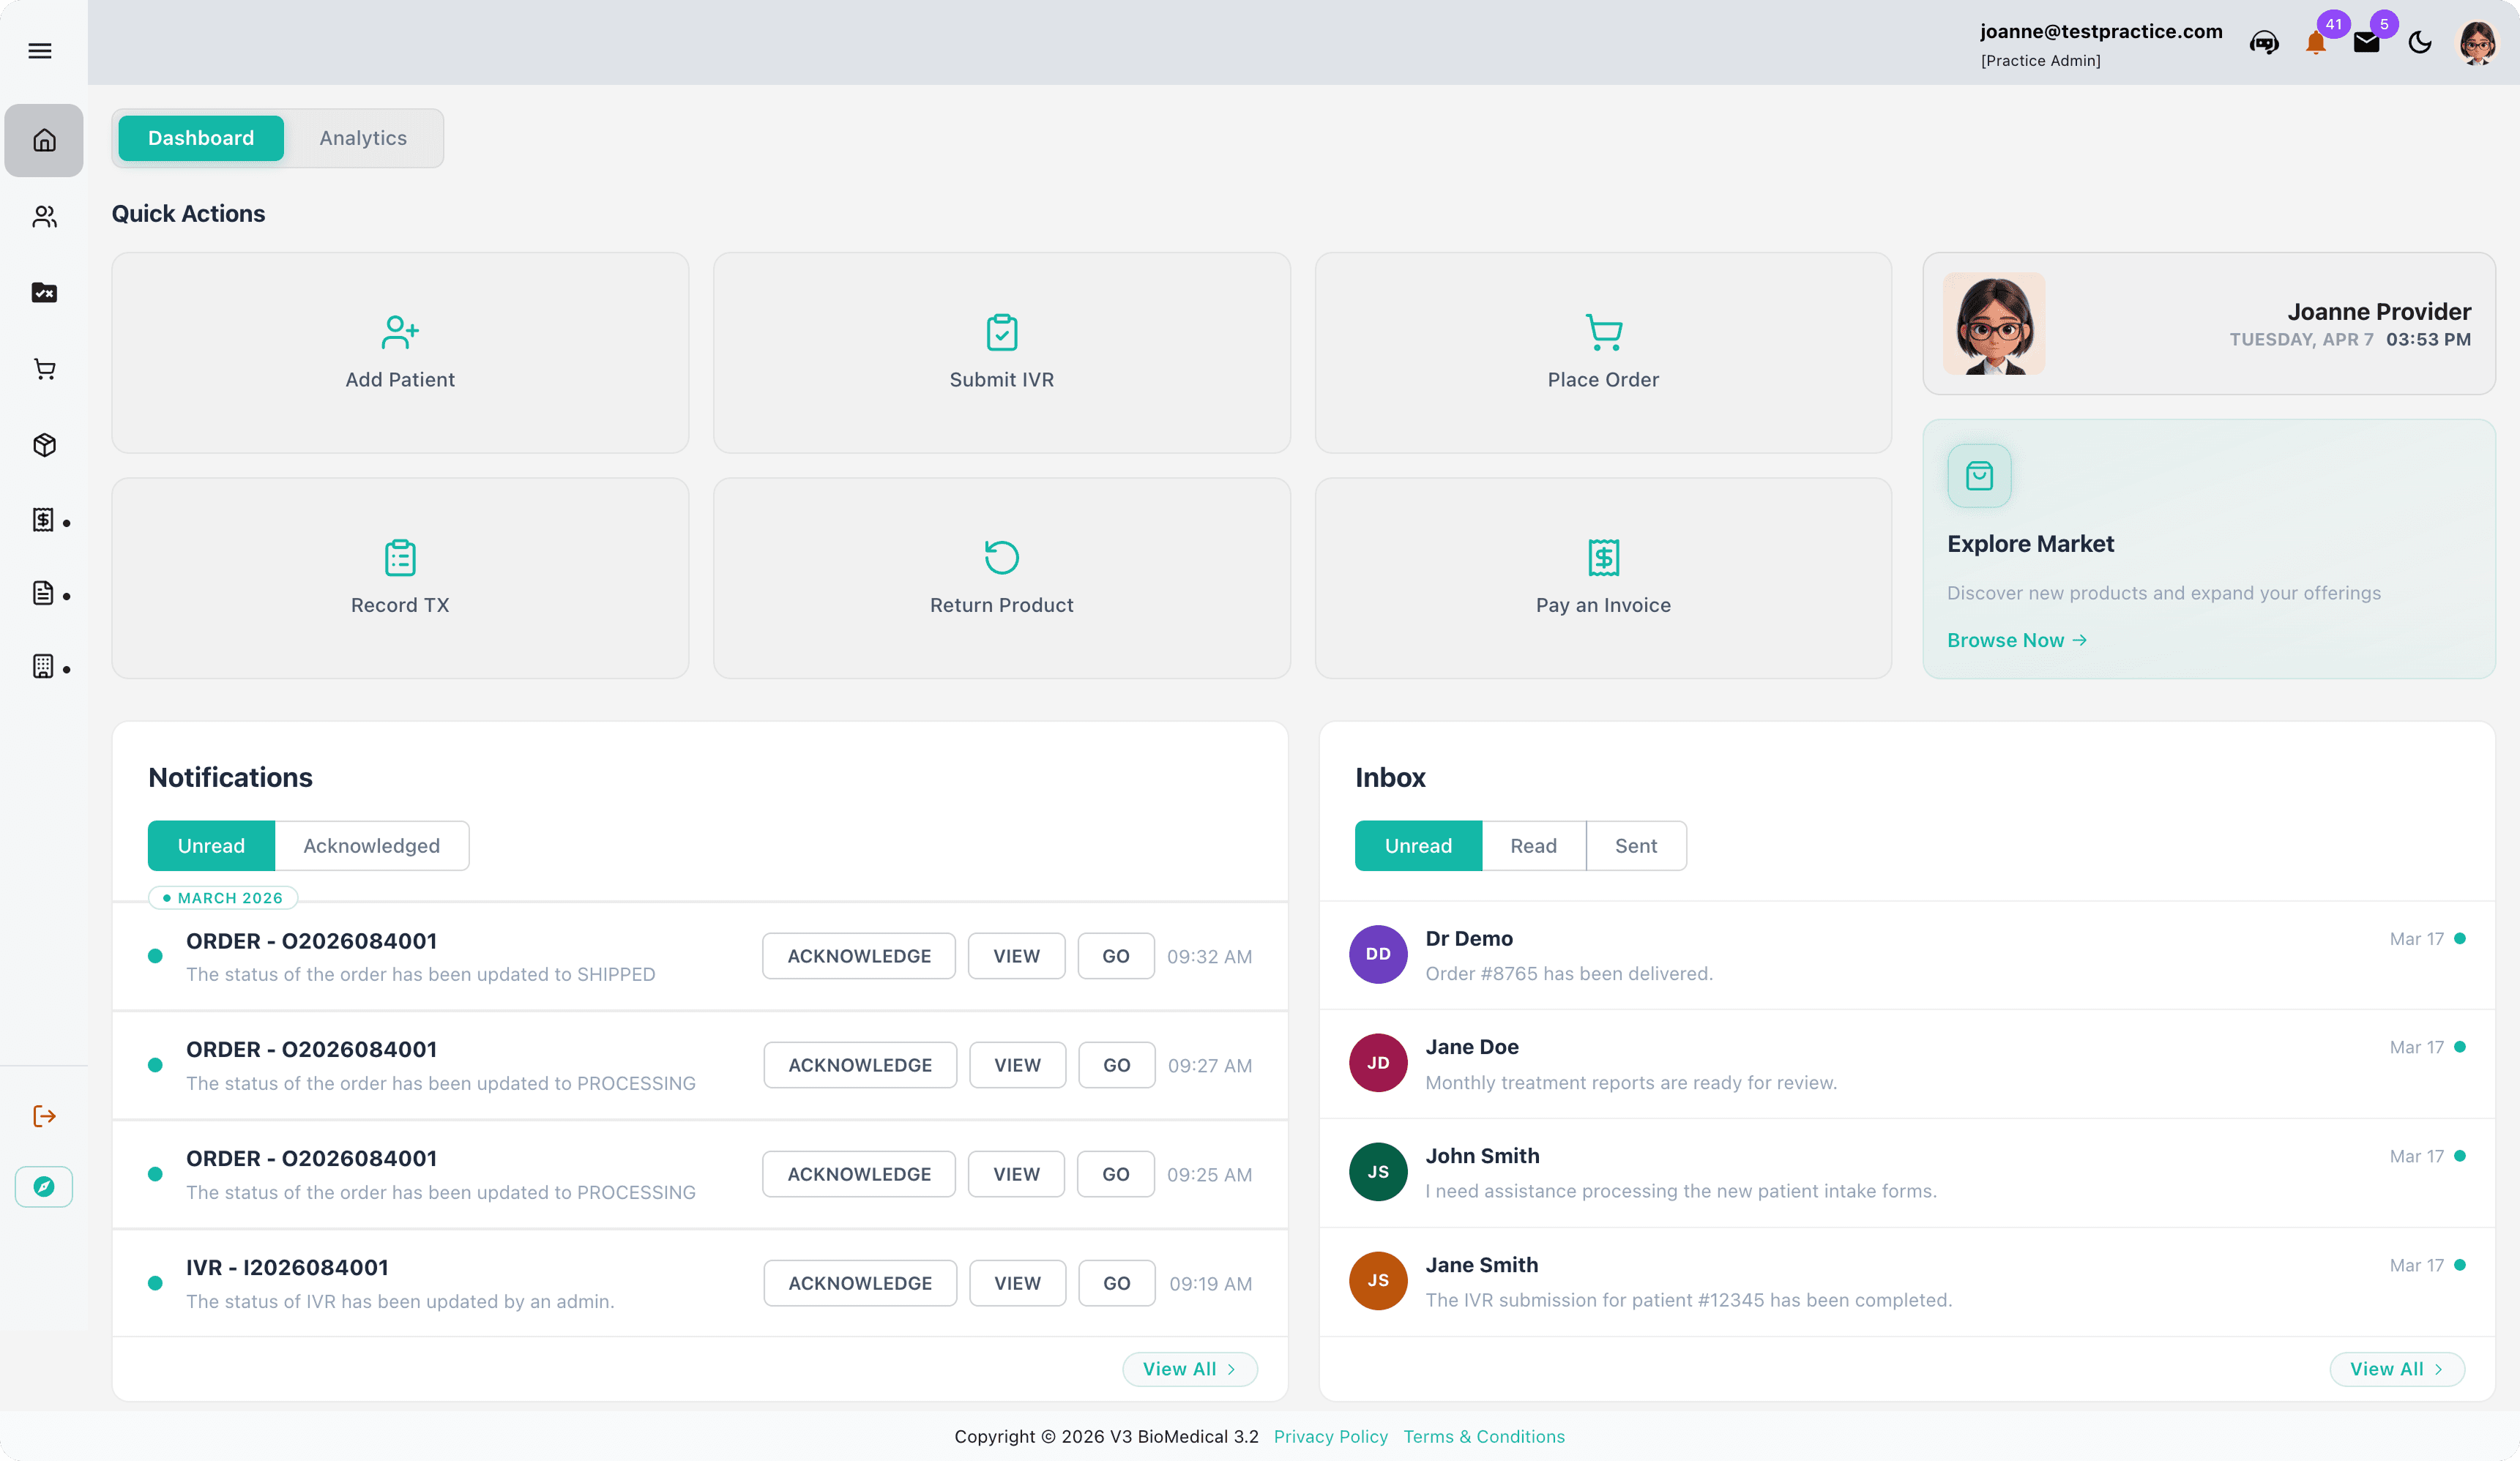The image size is (2520, 1461).
Task: Expand the MARCH 2026 notifications group
Action: (222, 897)
